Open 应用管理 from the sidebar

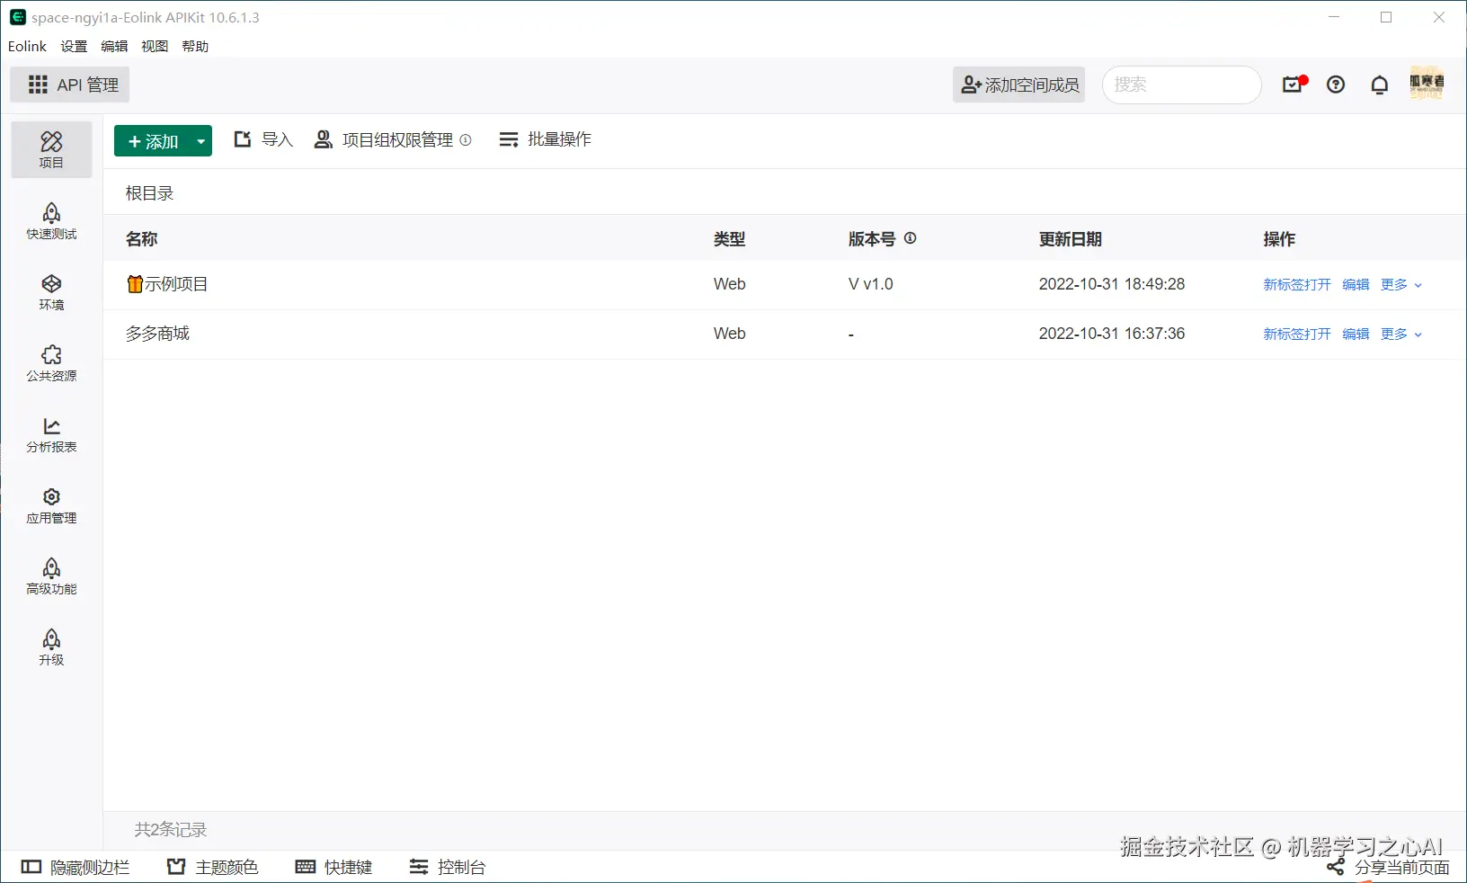click(51, 505)
